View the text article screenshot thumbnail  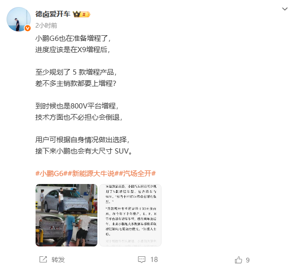tap(130, 215)
